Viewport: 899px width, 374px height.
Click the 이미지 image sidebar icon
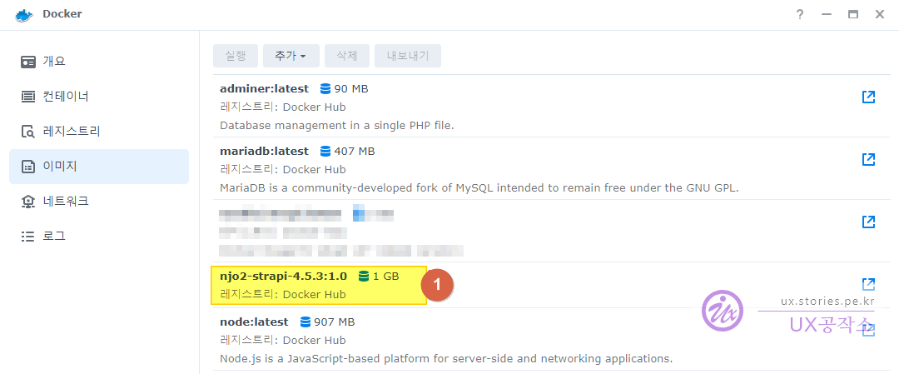(28, 167)
